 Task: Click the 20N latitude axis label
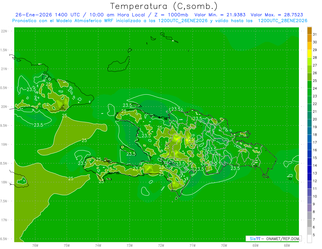[5, 107]
